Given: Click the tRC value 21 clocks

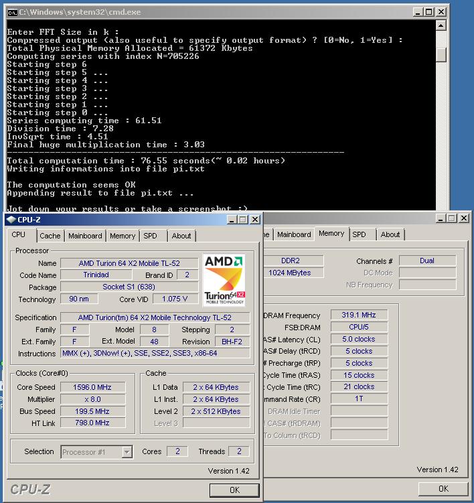Looking at the screenshot, I should click(359, 386).
